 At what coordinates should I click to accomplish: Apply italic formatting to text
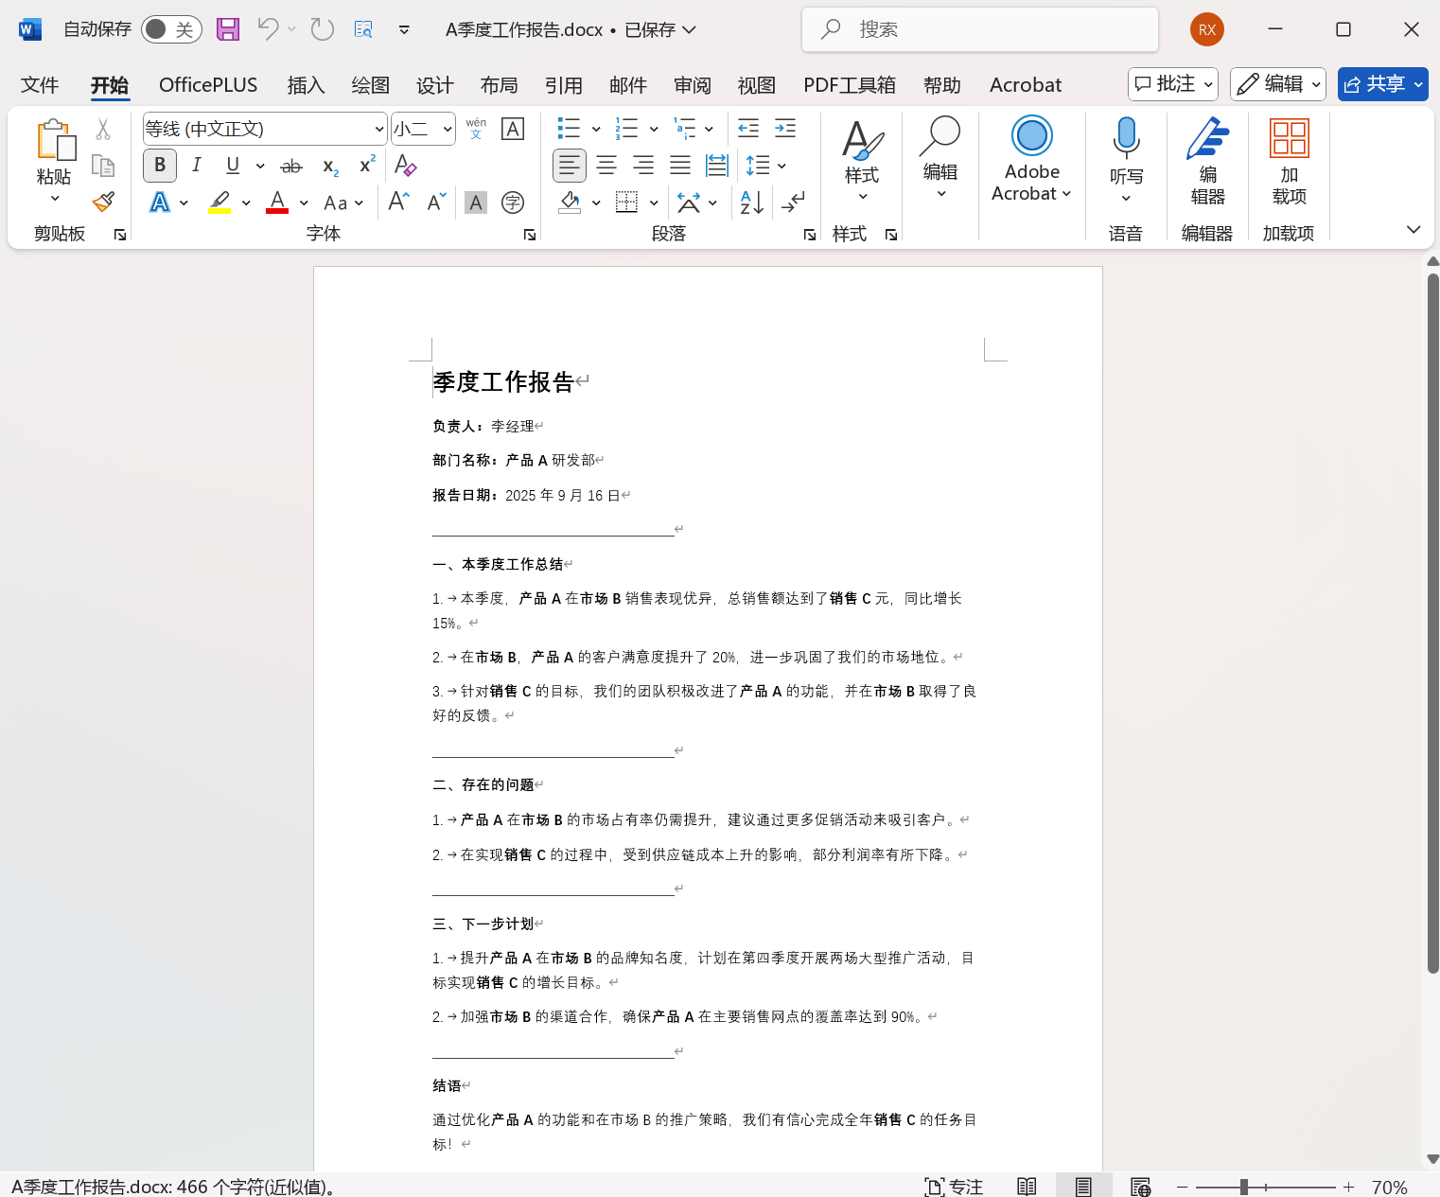point(196,165)
